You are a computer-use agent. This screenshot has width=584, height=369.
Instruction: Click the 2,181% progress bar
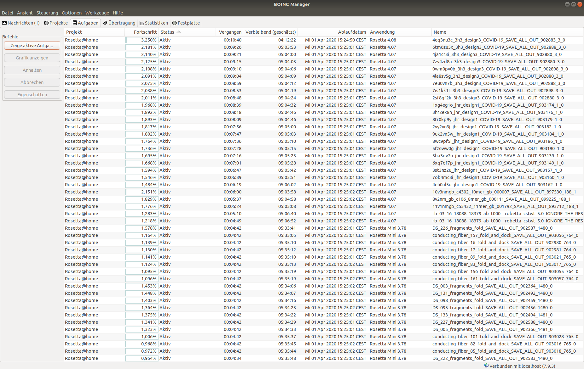[x=142, y=47]
